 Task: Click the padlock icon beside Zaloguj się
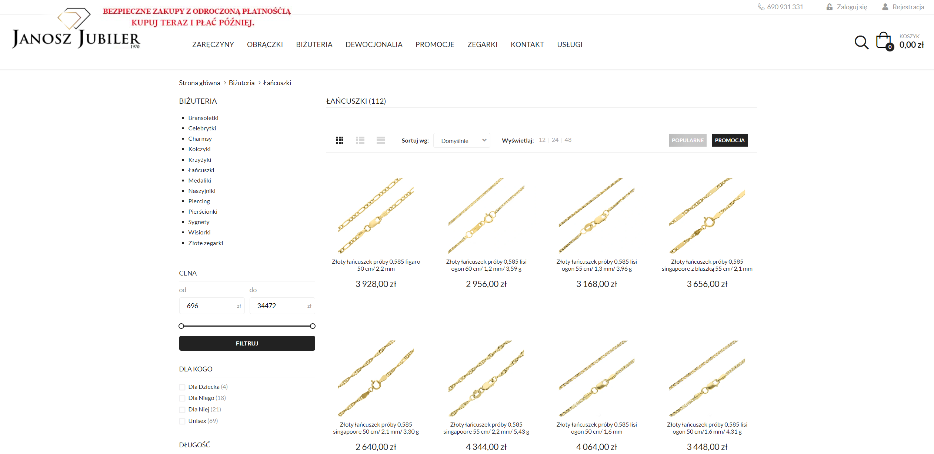click(829, 7)
